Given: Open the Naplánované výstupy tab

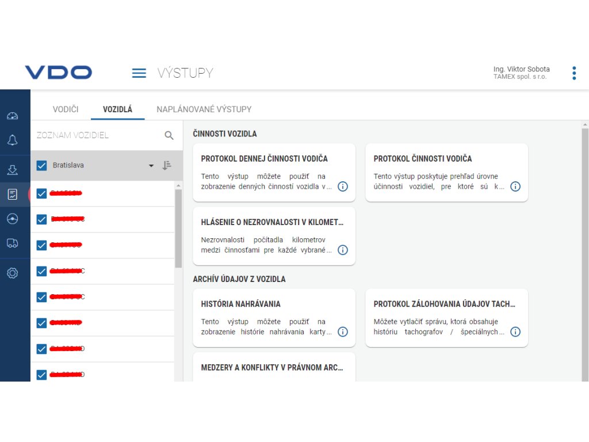Looking at the screenshot, I should pyautogui.click(x=204, y=109).
